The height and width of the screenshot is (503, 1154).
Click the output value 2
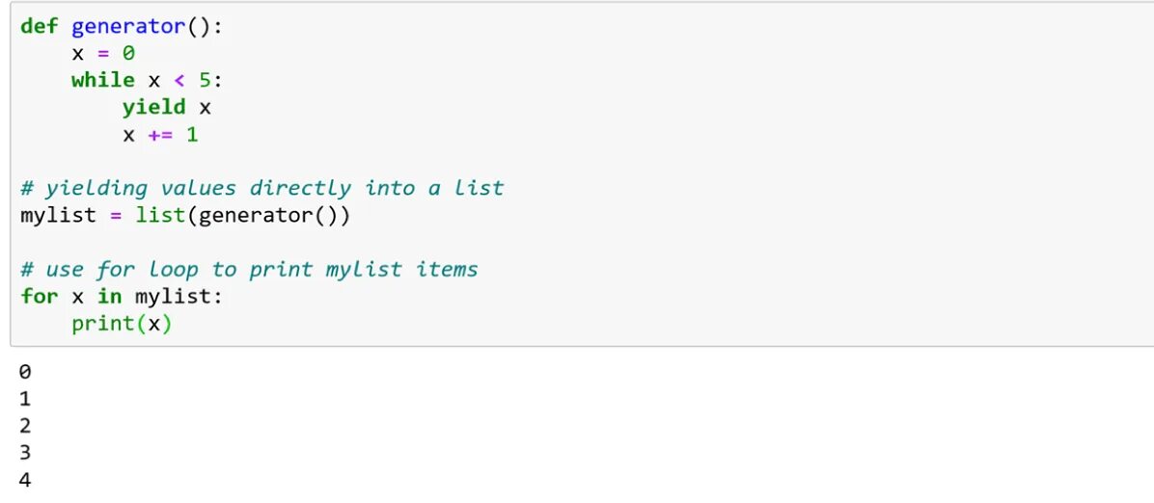pos(26,427)
